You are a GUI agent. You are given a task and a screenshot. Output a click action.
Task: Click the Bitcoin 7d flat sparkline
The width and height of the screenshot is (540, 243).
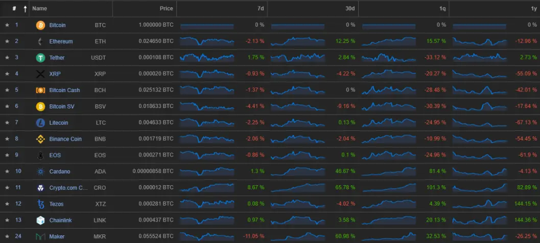point(207,26)
